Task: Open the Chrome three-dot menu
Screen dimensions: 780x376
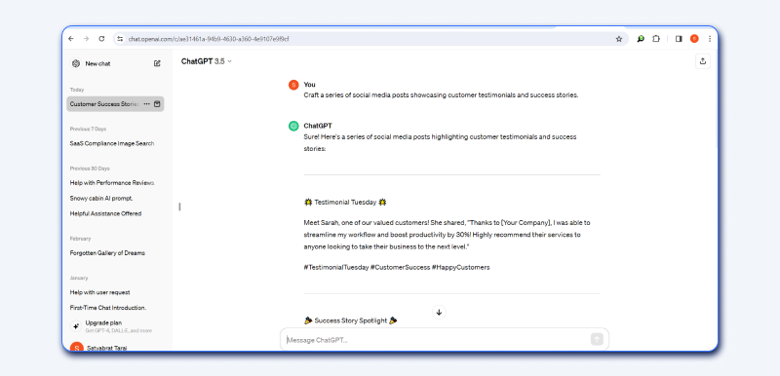Action: 710,39
